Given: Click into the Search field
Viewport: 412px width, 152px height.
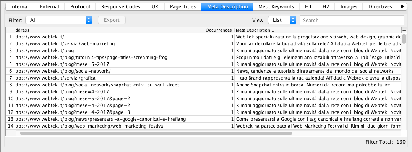Looking at the screenshot, I should pyautogui.click(x=352, y=20).
